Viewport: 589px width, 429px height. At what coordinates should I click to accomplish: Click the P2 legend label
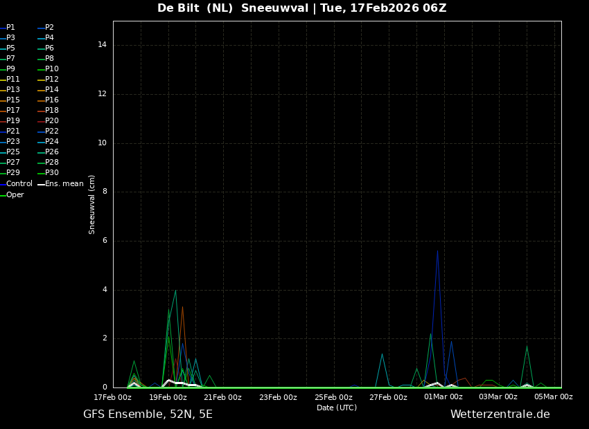[49, 28]
